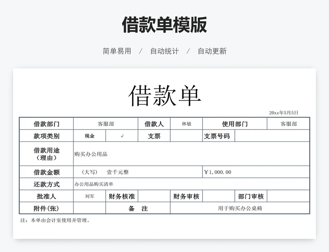
Task: Select the "简单易用" subtitle text
Action: (117, 51)
